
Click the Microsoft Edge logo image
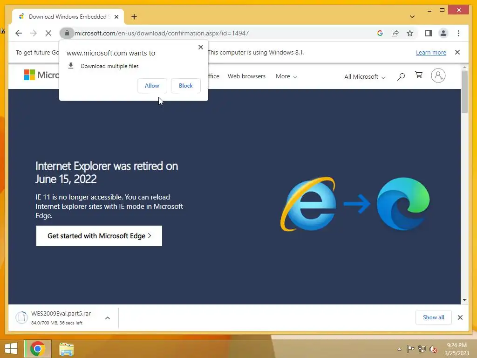click(x=403, y=204)
